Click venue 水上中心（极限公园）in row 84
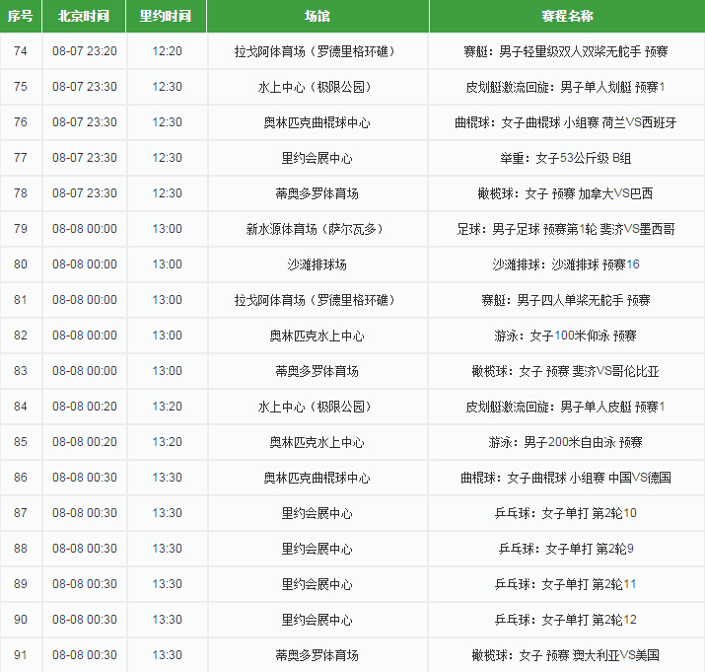Image resolution: width=705 pixels, height=672 pixels. (x=317, y=408)
